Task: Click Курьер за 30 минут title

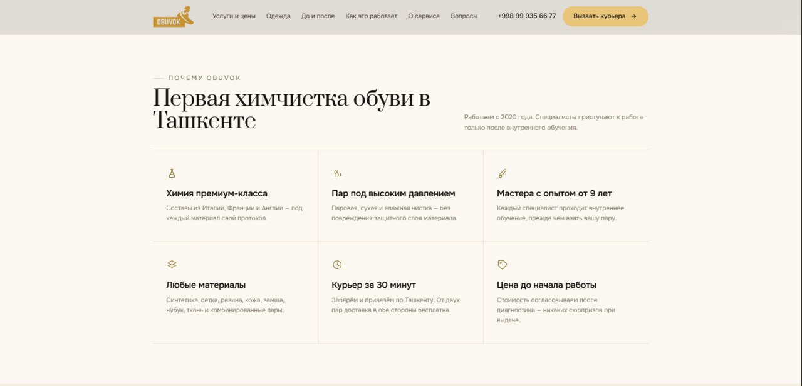Action: (373, 285)
